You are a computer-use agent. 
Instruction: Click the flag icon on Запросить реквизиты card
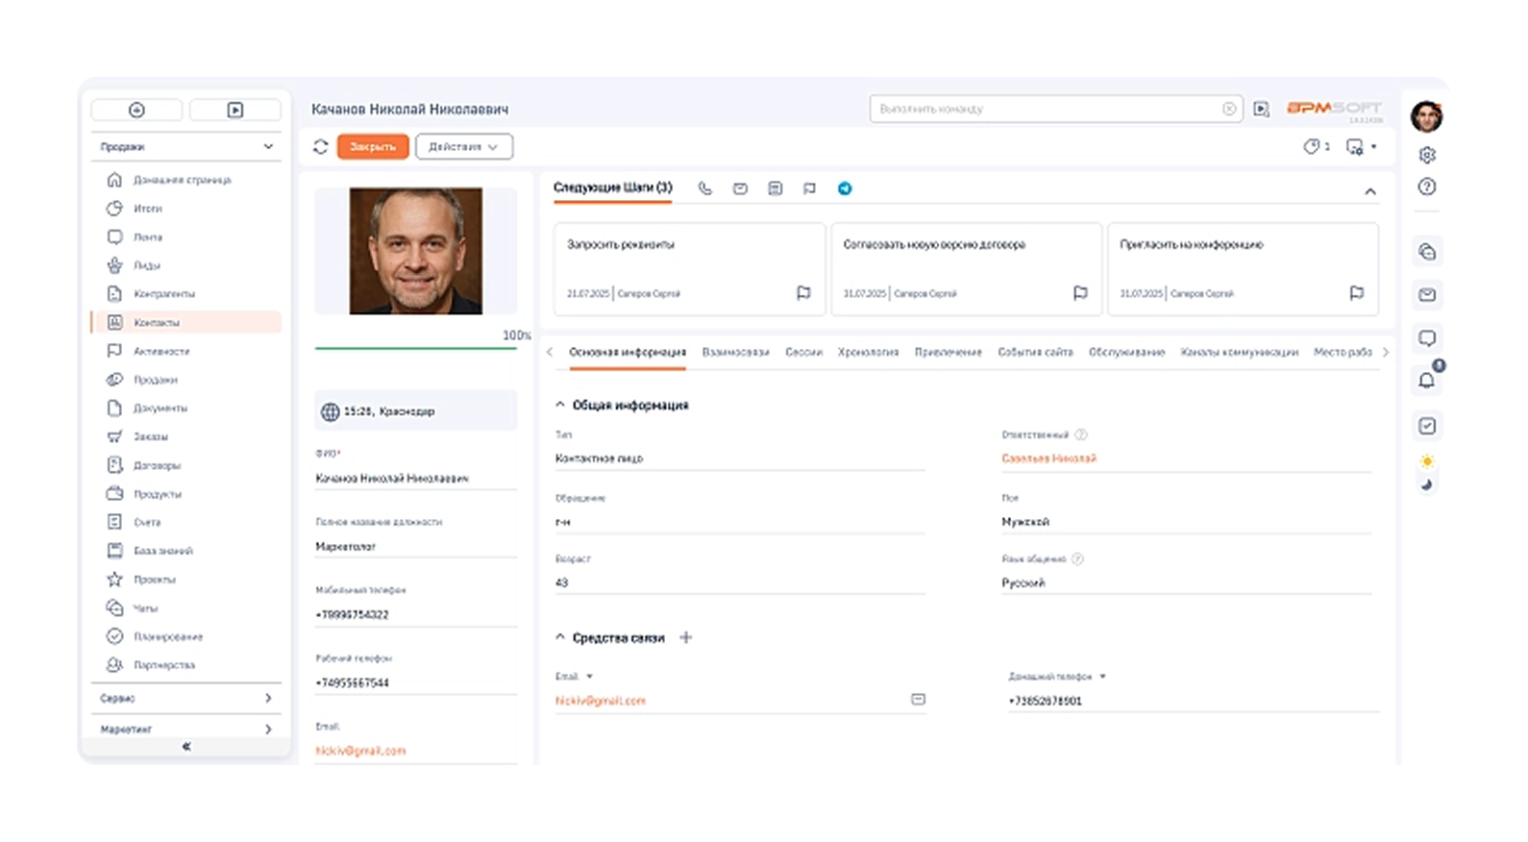[x=803, y=293]
